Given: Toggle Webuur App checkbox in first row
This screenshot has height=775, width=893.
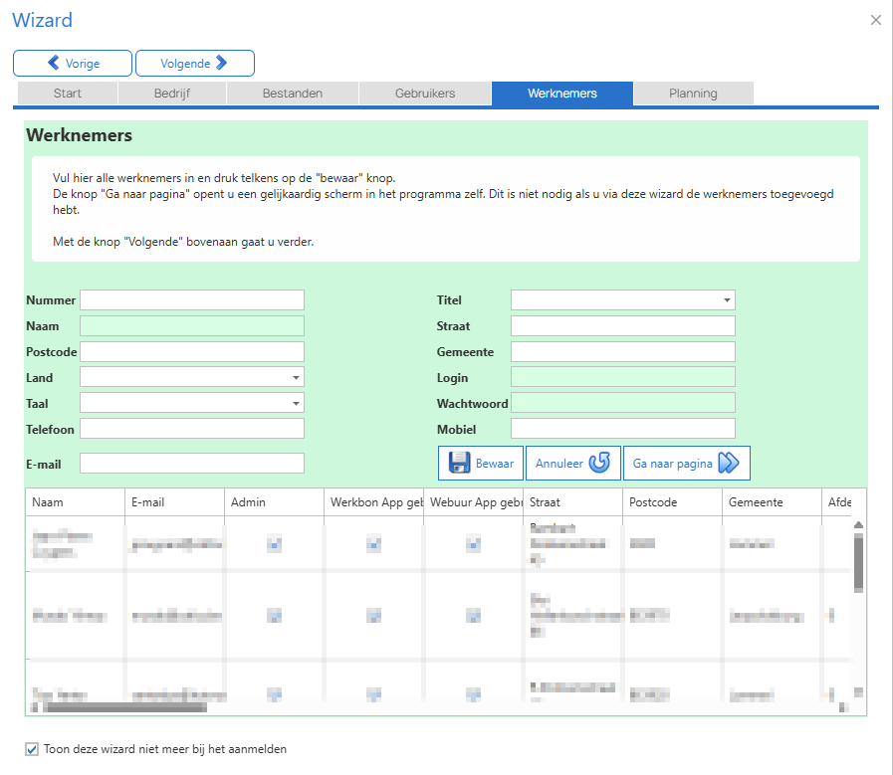Looking at the screenshot, I should pyautogui.click(x=473, y=545).
